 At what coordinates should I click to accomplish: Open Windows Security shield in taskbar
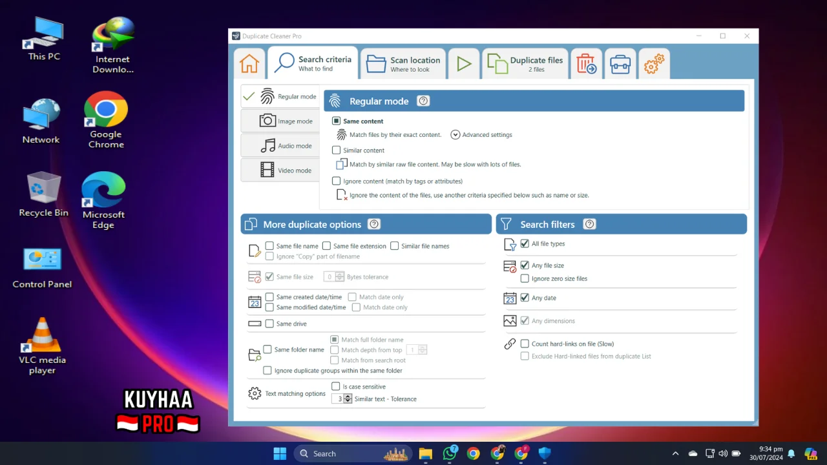(x=545, y=453)
